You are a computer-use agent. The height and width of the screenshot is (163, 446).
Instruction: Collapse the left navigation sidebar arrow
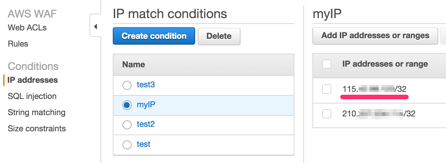click(95, 27)
